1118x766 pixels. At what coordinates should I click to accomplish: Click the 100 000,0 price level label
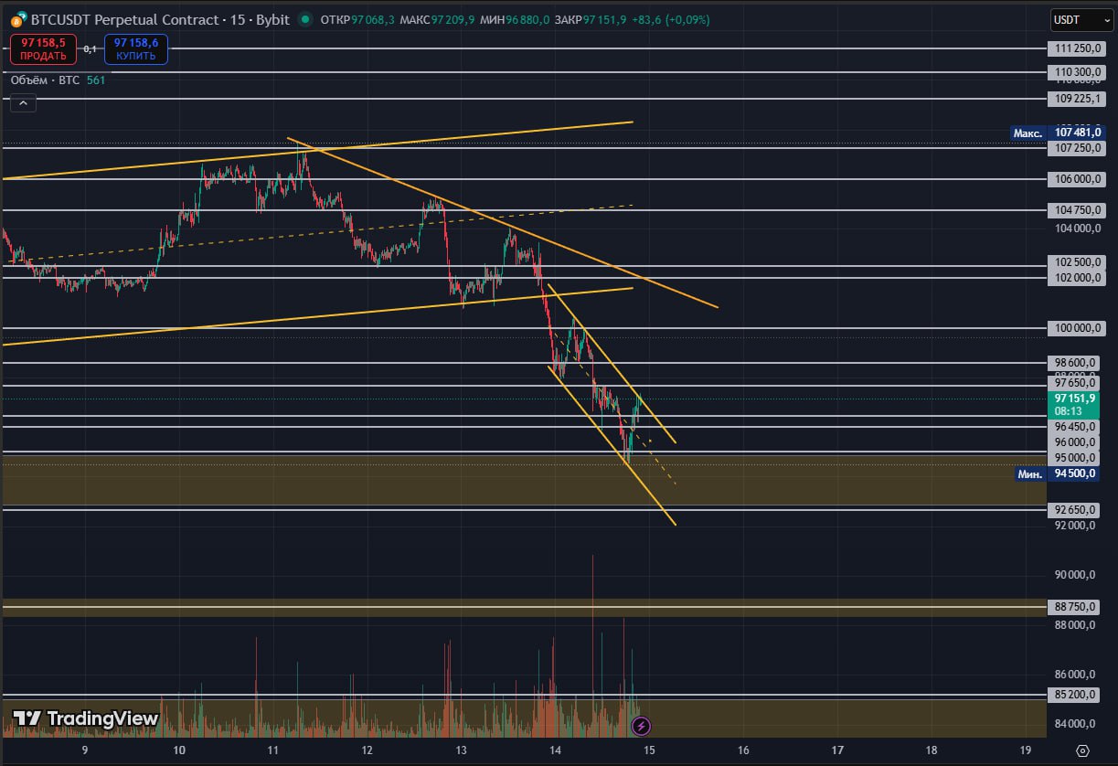(1076, 328)
